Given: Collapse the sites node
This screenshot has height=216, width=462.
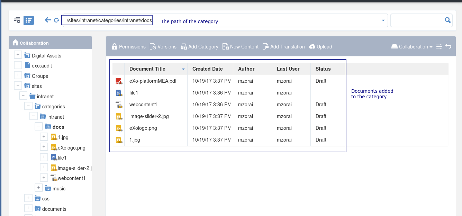Looking at the screenshot, I should click(x=18, y=85).
